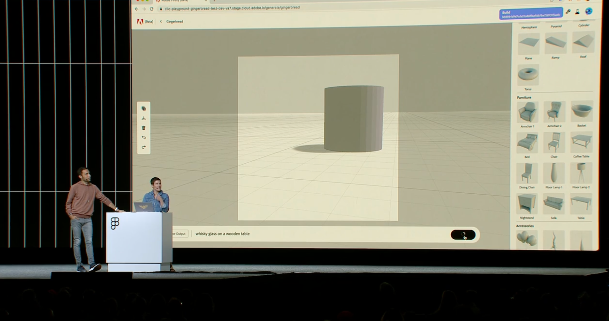
Task: Click the Hemisphere shape label
Action: tap(529, 28)
